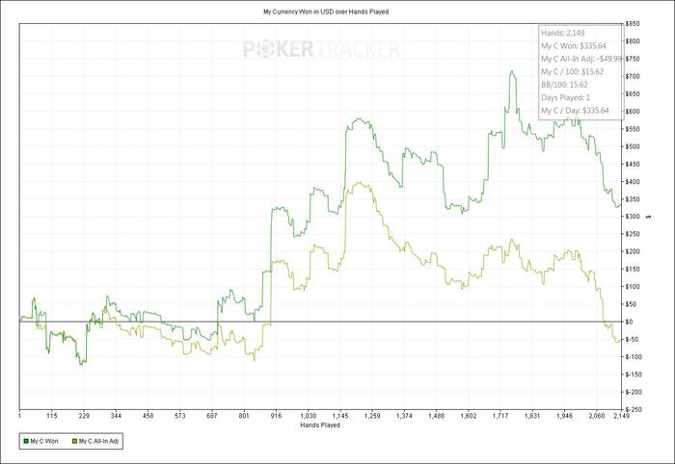Click the Hands: 2,149 summary line
Viewport: 675px width, 464px height.
pyautogui.click(x=562, y=33)
